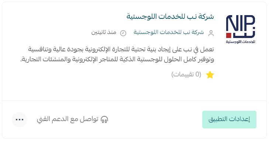Image resolution: width=269 pixels, height=141 pixels.
Task: Open the إعدادات التطبيق button
Action: click(x=229, y=119)
